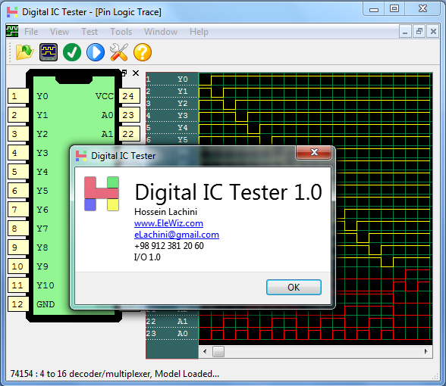Minimize the inner Pin Logic Trace window

(x=405, y=31)
